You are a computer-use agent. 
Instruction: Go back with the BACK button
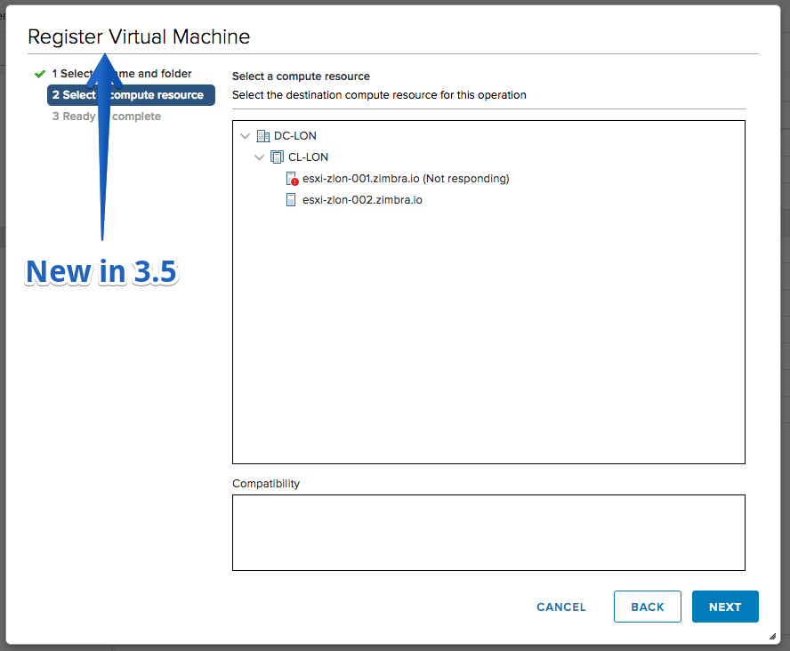pyautogui.click(x=648, y=607)
